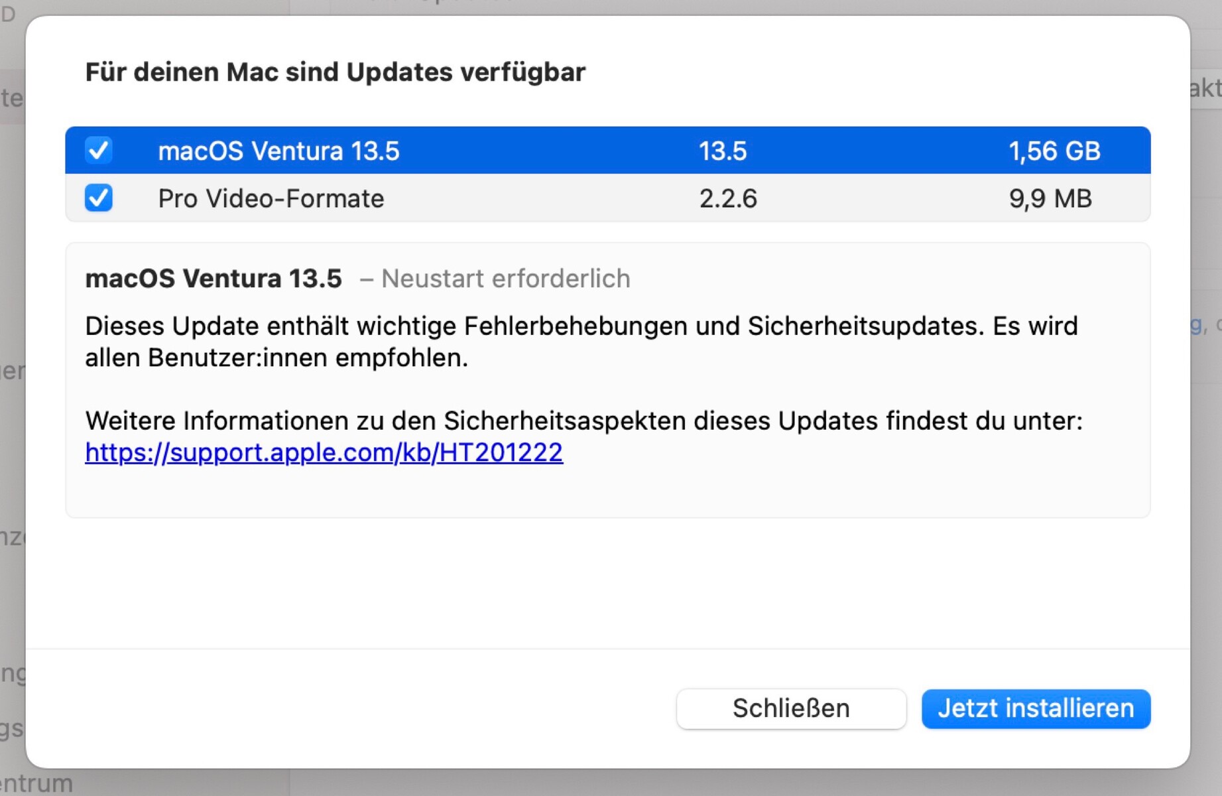Uncheck the Pro Video-Formate update checkbox
This screenshot has width=1222, height=796.
[x=99, y=198]
